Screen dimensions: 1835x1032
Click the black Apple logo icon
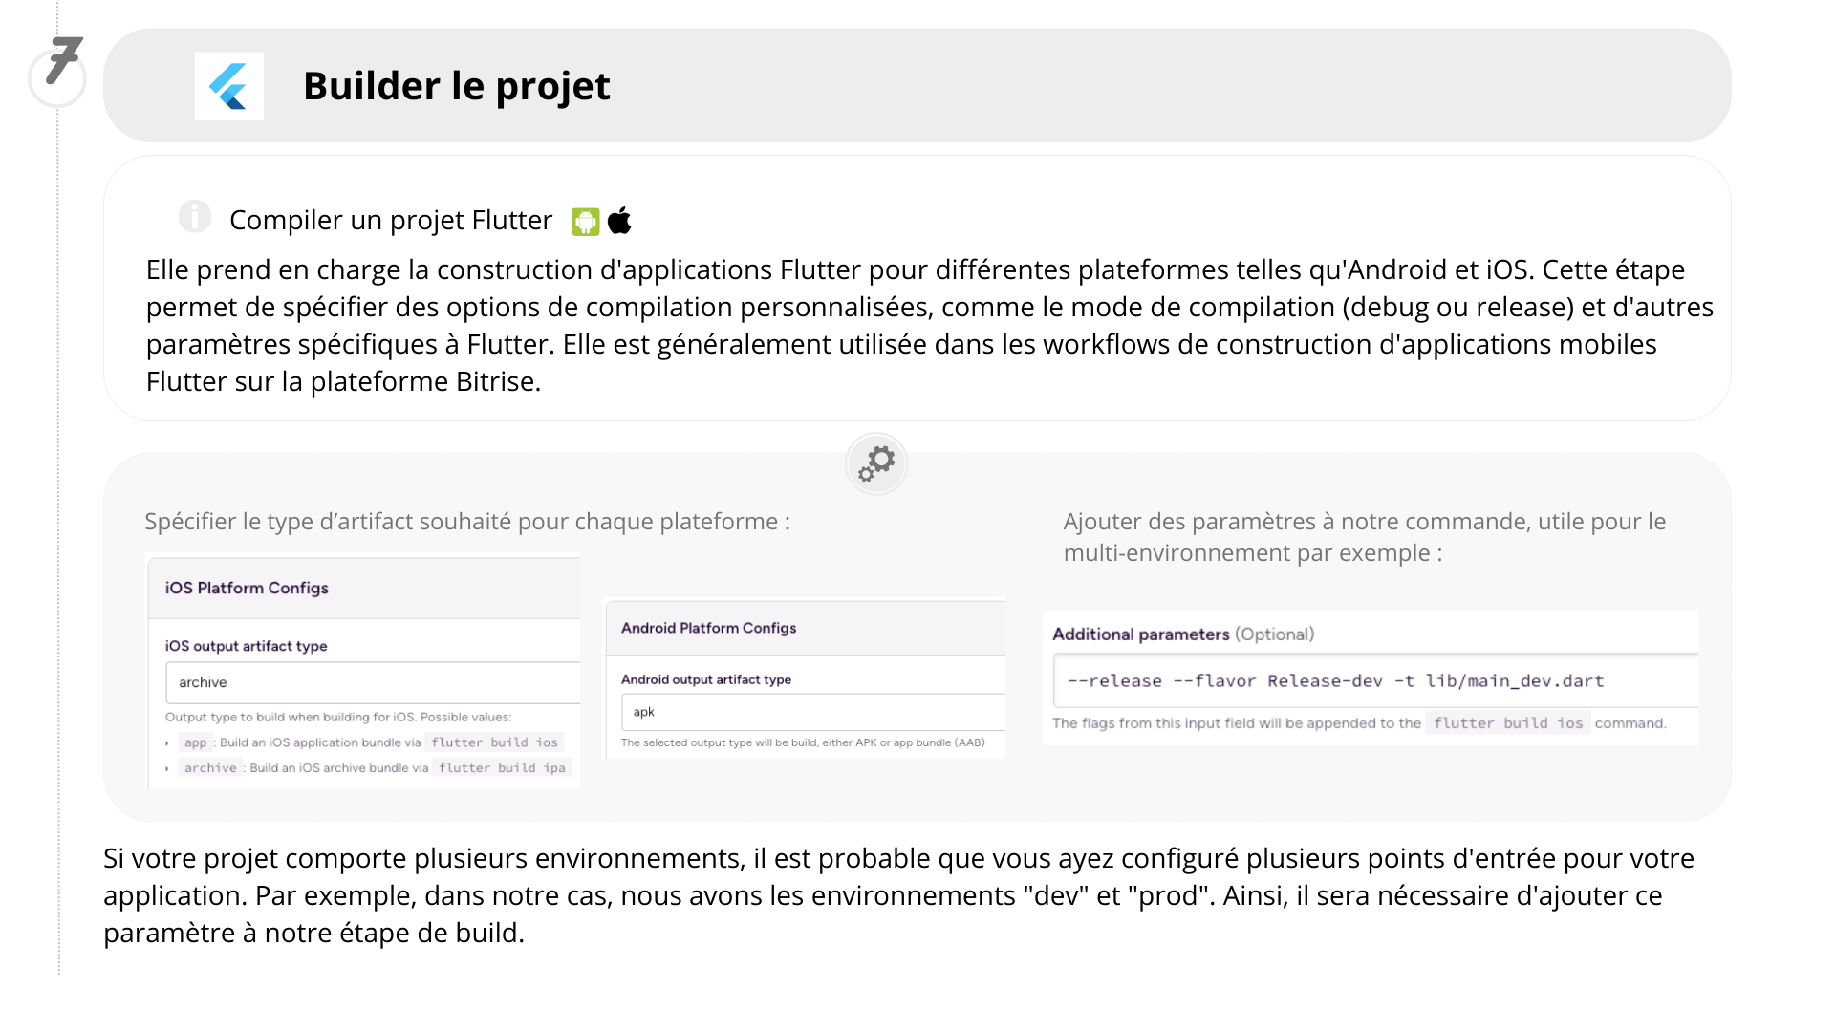[x=620, y=221]
